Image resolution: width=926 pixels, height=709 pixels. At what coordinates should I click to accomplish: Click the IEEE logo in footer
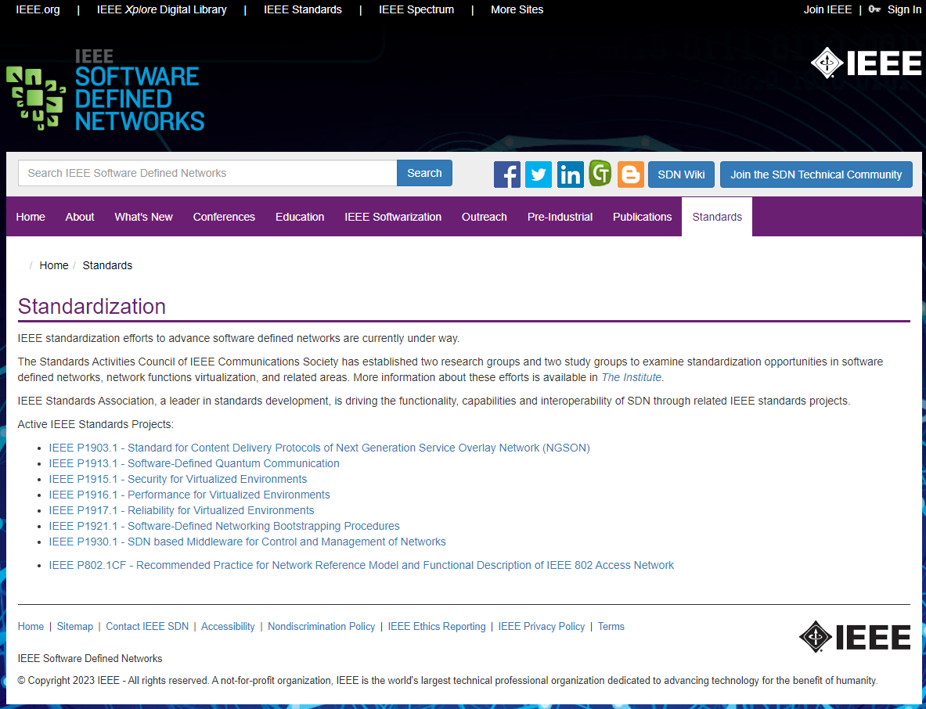click(855, 636)
